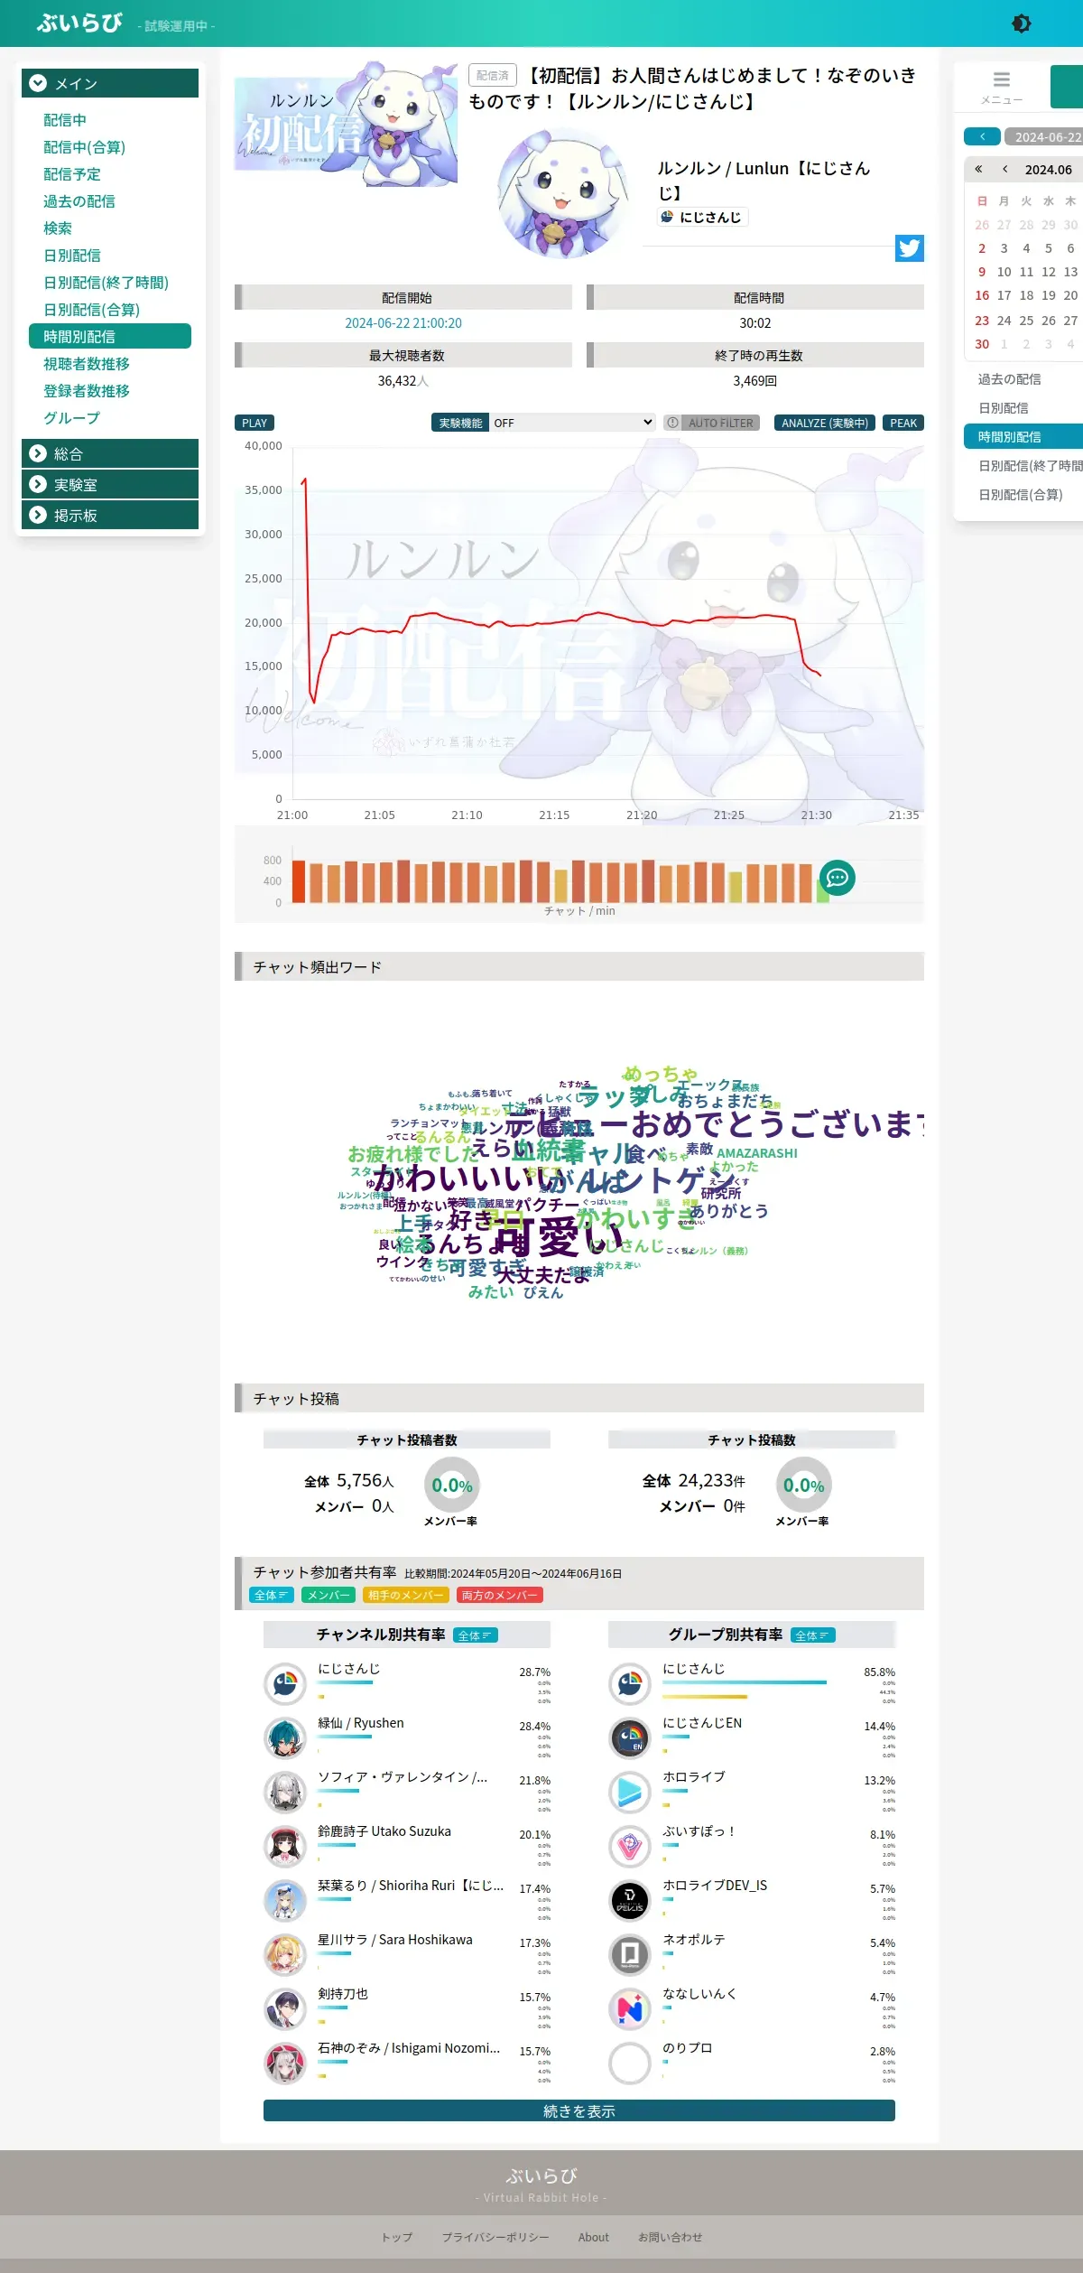1083x2273 pixels.
Task: Click the 剣持刀也 avatar icon
Action: point(285,2008)
